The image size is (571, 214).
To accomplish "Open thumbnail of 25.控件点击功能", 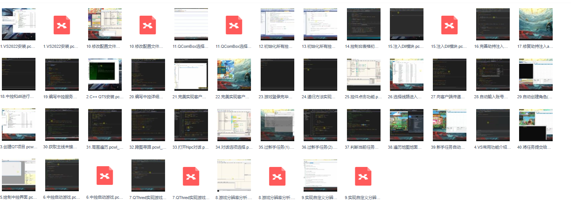I will pos(364,74).
